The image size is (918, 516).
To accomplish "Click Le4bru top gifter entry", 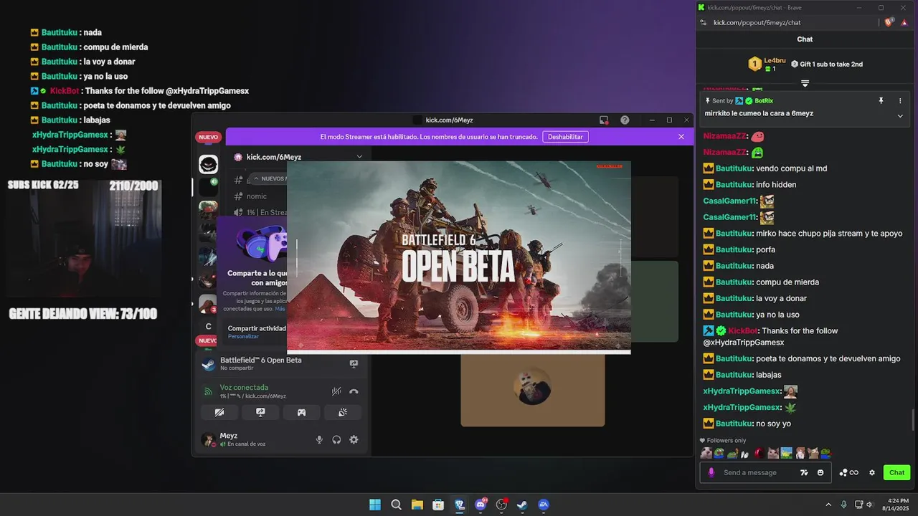I will pos(767,64).
